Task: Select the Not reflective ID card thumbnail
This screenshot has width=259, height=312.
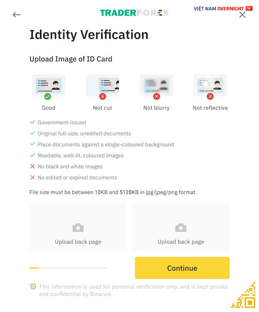Action: point(210,85)
